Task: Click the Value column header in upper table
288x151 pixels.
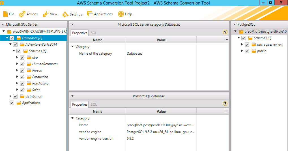Action: coord(161,40)
